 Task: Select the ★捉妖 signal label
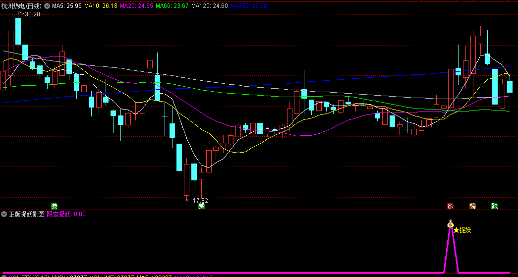coord(462,230)
